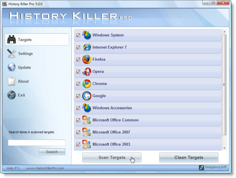Toggle the Microsoft Office 2003 checkbox
This screenshot has width=236, height=178.
coord(78,144)
